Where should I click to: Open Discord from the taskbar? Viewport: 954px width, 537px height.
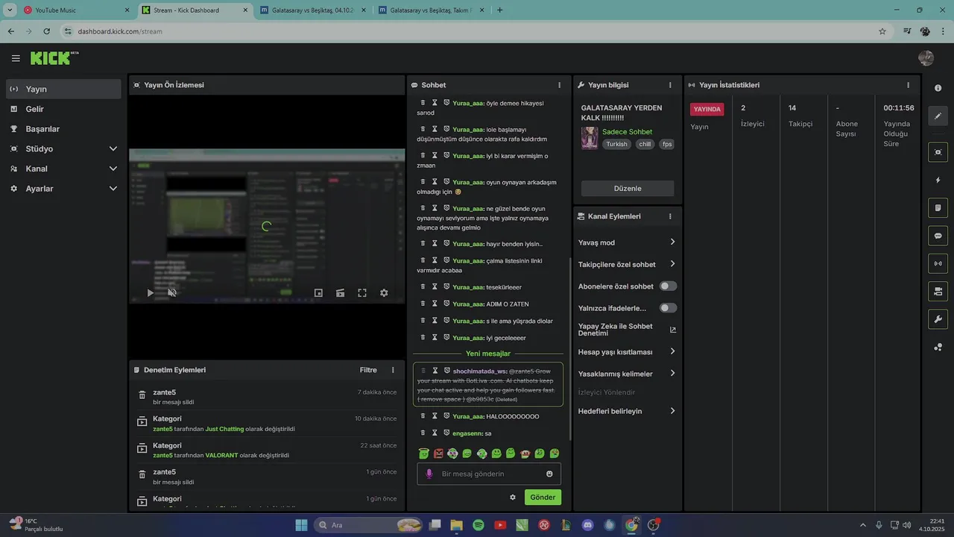587,525
